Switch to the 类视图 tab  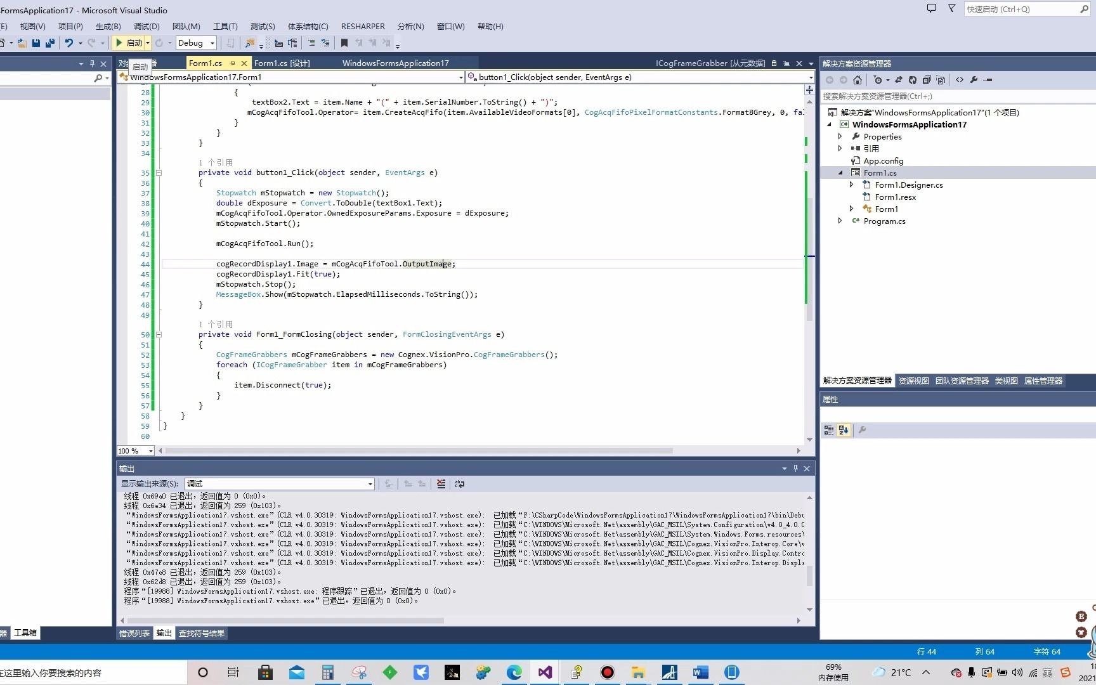(1006, 381)
